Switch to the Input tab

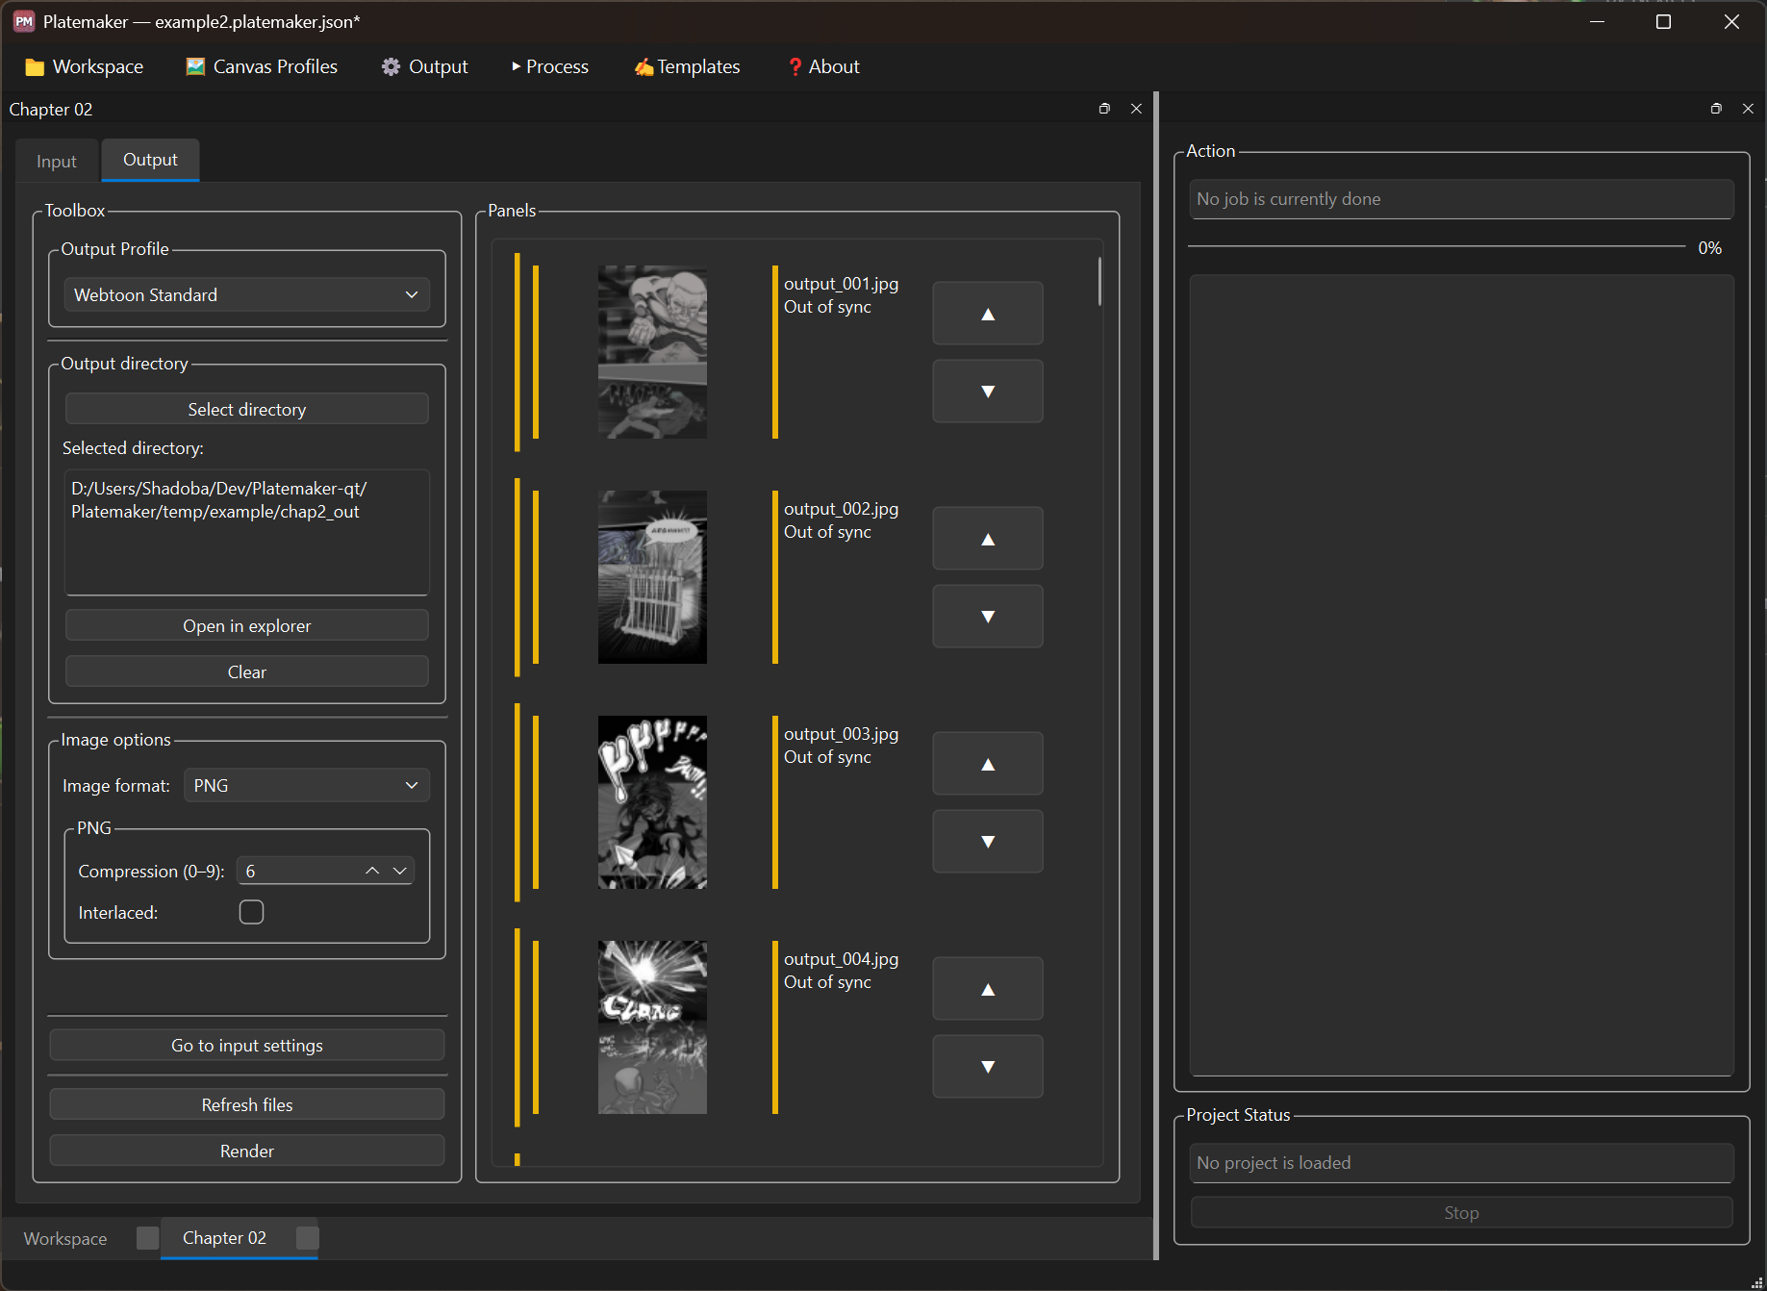57,161
